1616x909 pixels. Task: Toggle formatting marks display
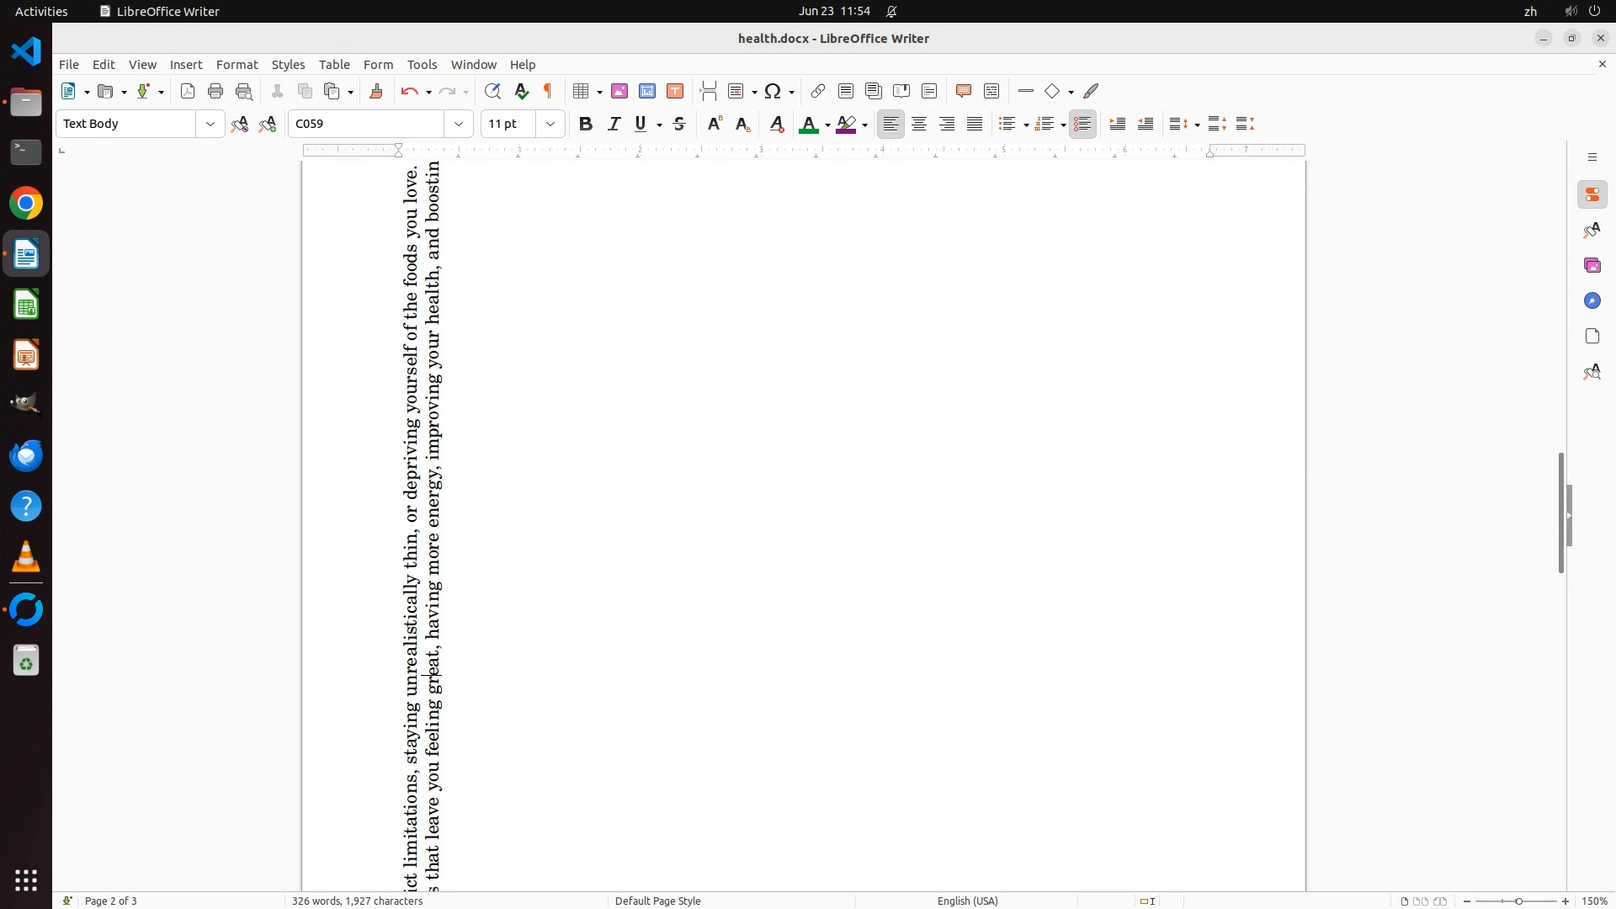pyautogui.click(x=549, y=92)
